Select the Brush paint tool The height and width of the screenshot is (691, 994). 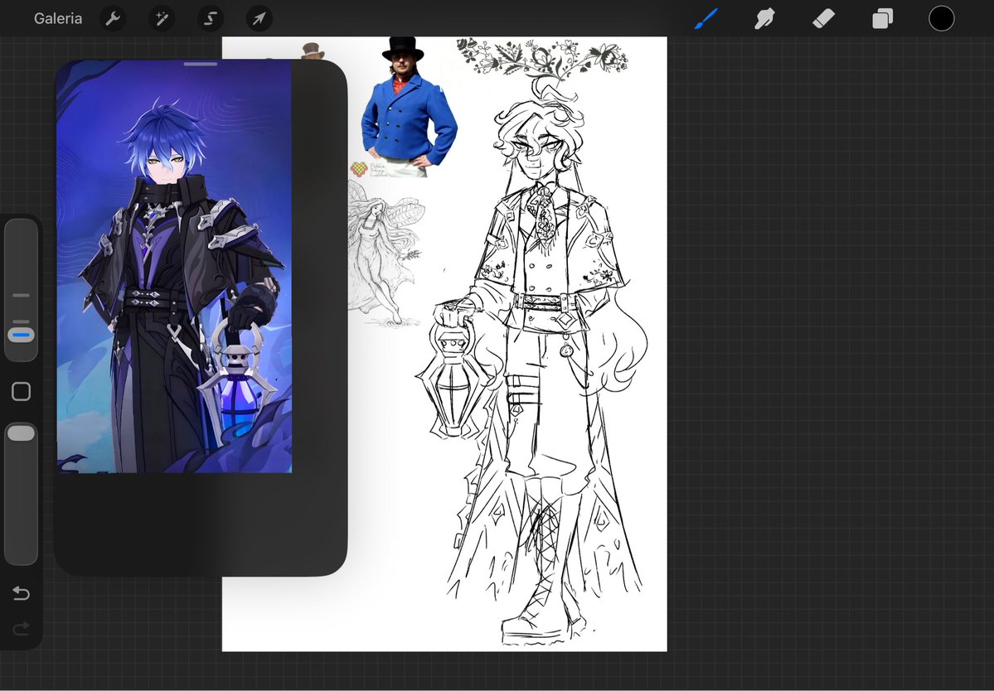[706, 18]
